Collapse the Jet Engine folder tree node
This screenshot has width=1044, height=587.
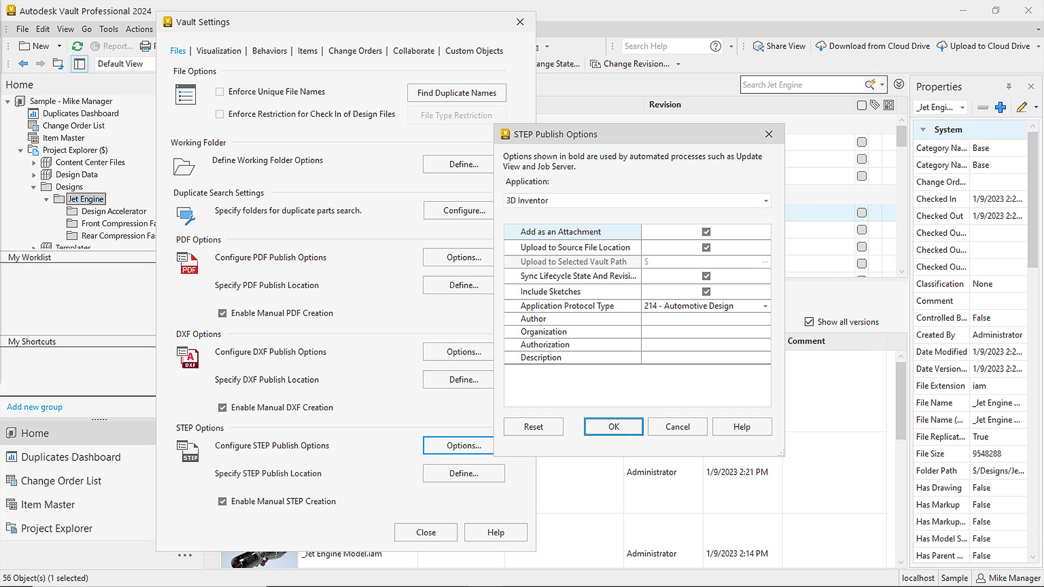coord(46,199)
